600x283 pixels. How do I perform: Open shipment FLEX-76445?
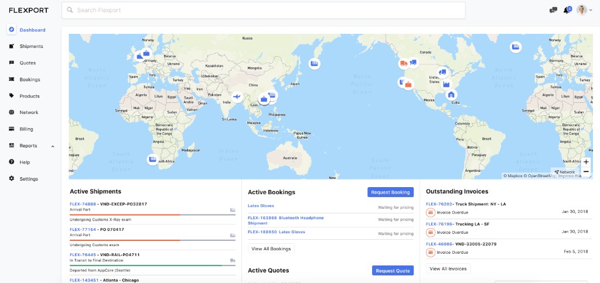pos(83,255)
